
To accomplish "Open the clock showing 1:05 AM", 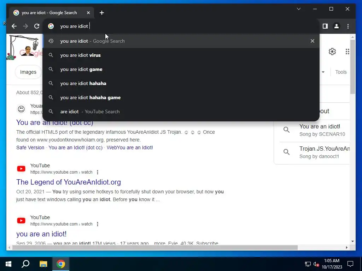I will click(x=332, y=264).
